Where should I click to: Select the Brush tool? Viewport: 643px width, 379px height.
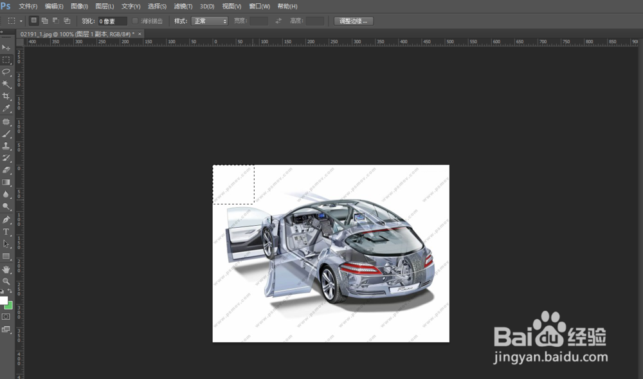[6, 134]
